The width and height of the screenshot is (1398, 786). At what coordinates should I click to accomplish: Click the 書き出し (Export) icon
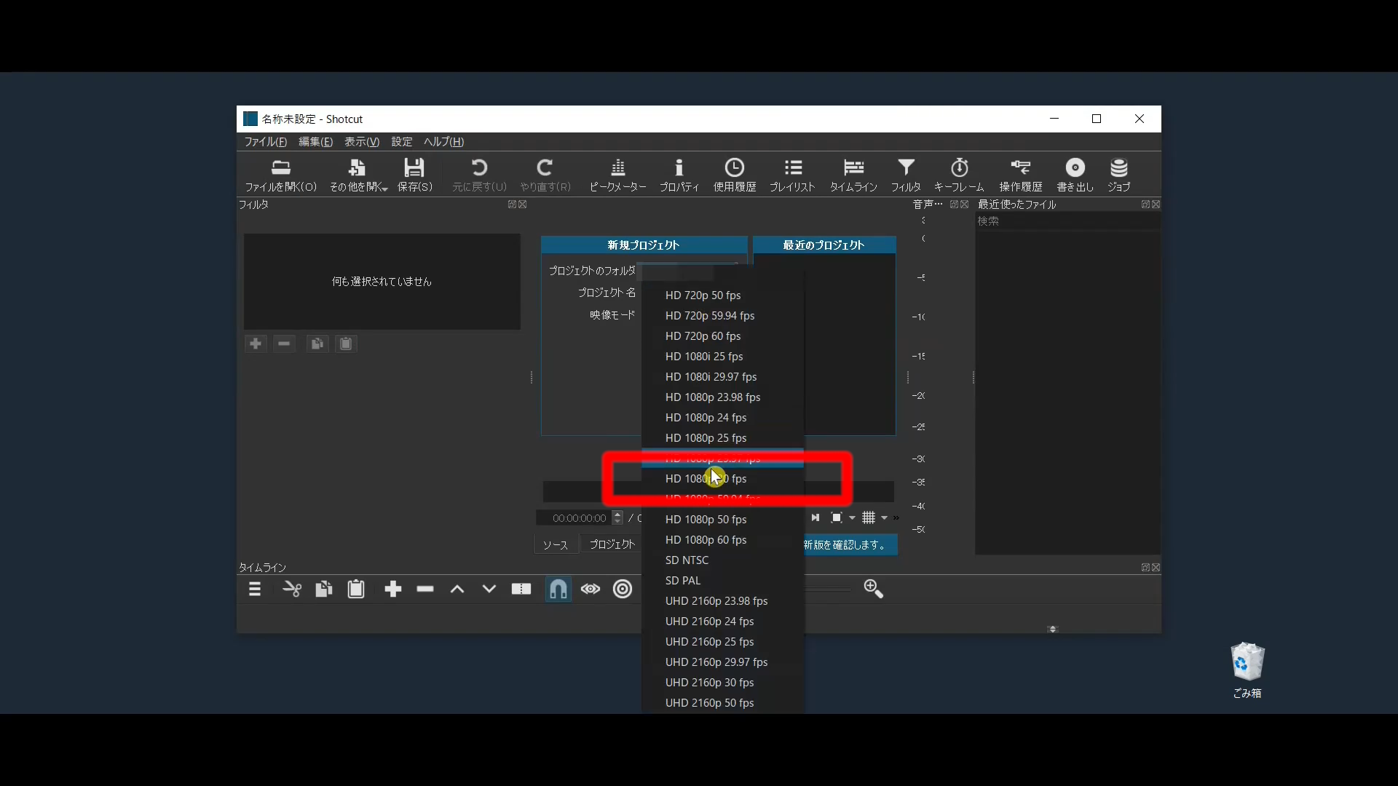[x=1075, y=174]
